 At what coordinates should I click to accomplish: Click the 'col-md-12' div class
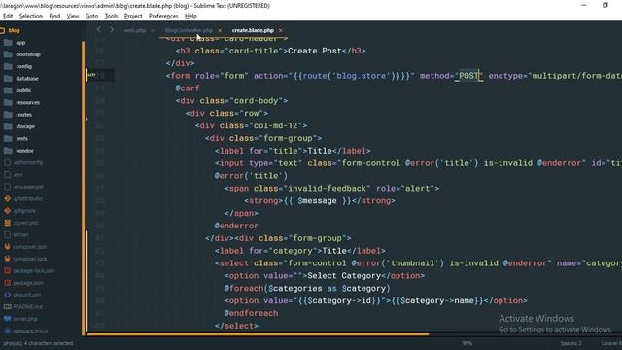[x=276, y=125]
